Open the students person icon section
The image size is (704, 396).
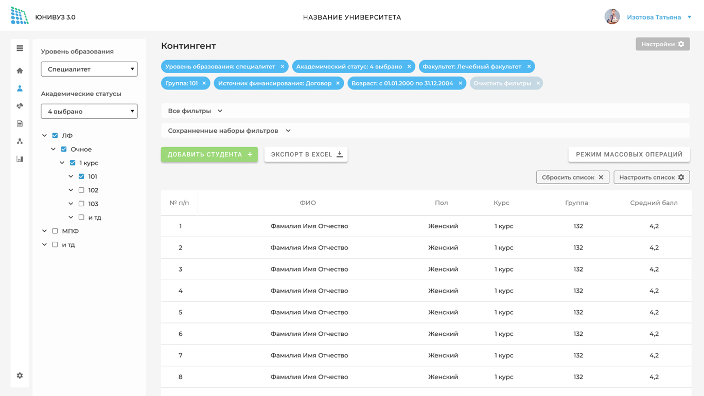coord(20,88)
